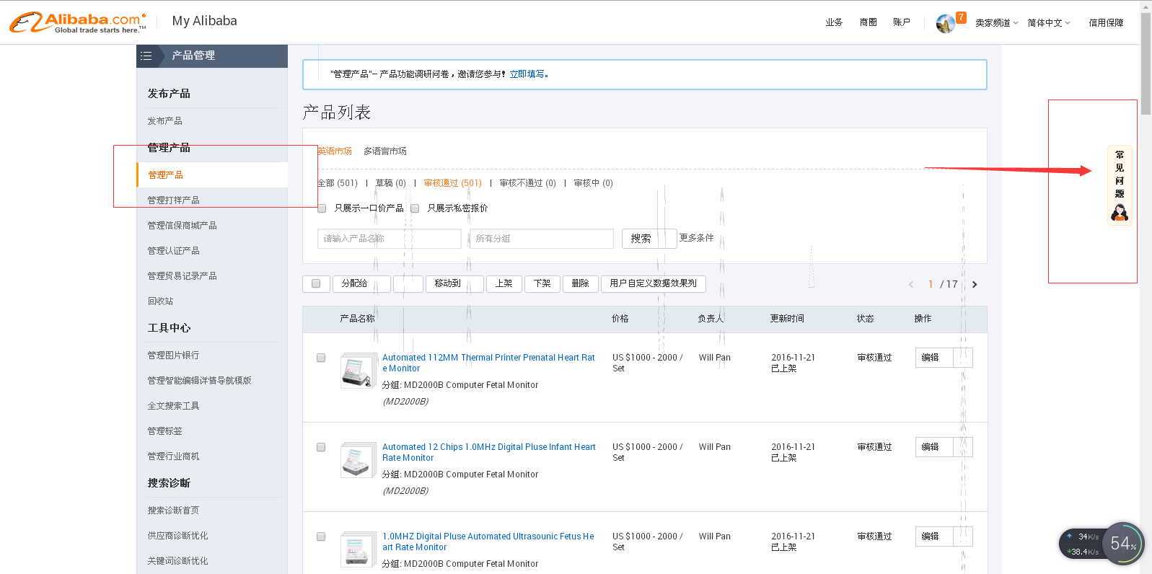Screen dimensions: 1152x574
Task: Click the 上架 button
Action: click(x=504, y=283)
